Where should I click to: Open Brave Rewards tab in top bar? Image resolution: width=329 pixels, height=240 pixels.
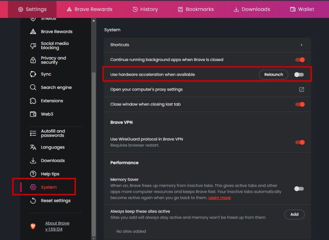(90, 9)
